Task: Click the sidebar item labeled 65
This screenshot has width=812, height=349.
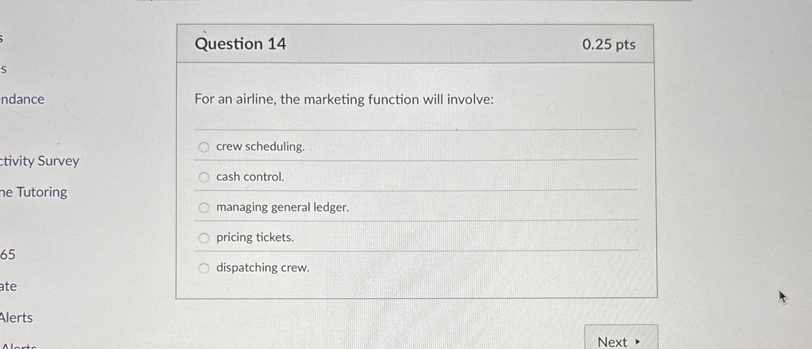Action: pyautogui.click(x=9, y=254)
